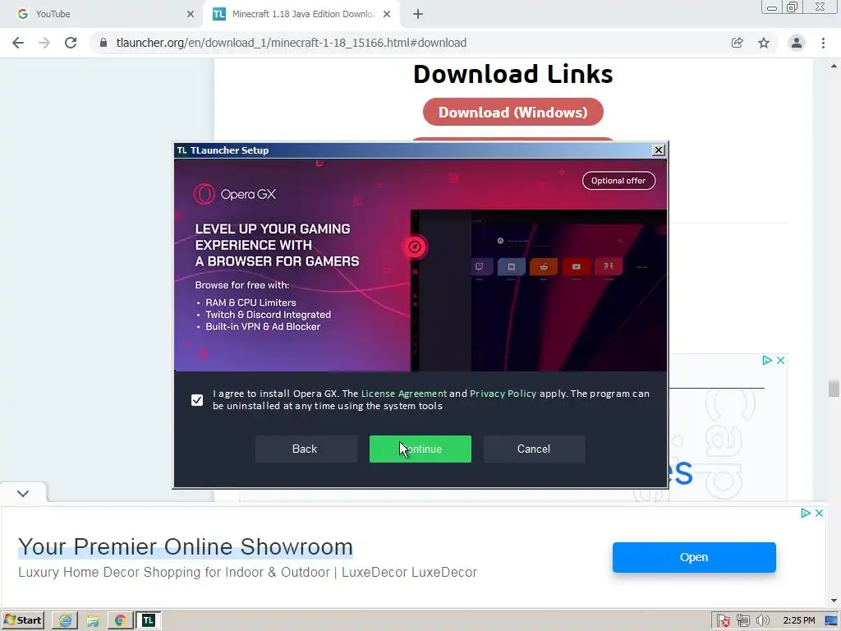Click the 'Download Links' heading
The height and width of the screenshot is (631, 841).
pyautogui.click(x=512, y=74)
